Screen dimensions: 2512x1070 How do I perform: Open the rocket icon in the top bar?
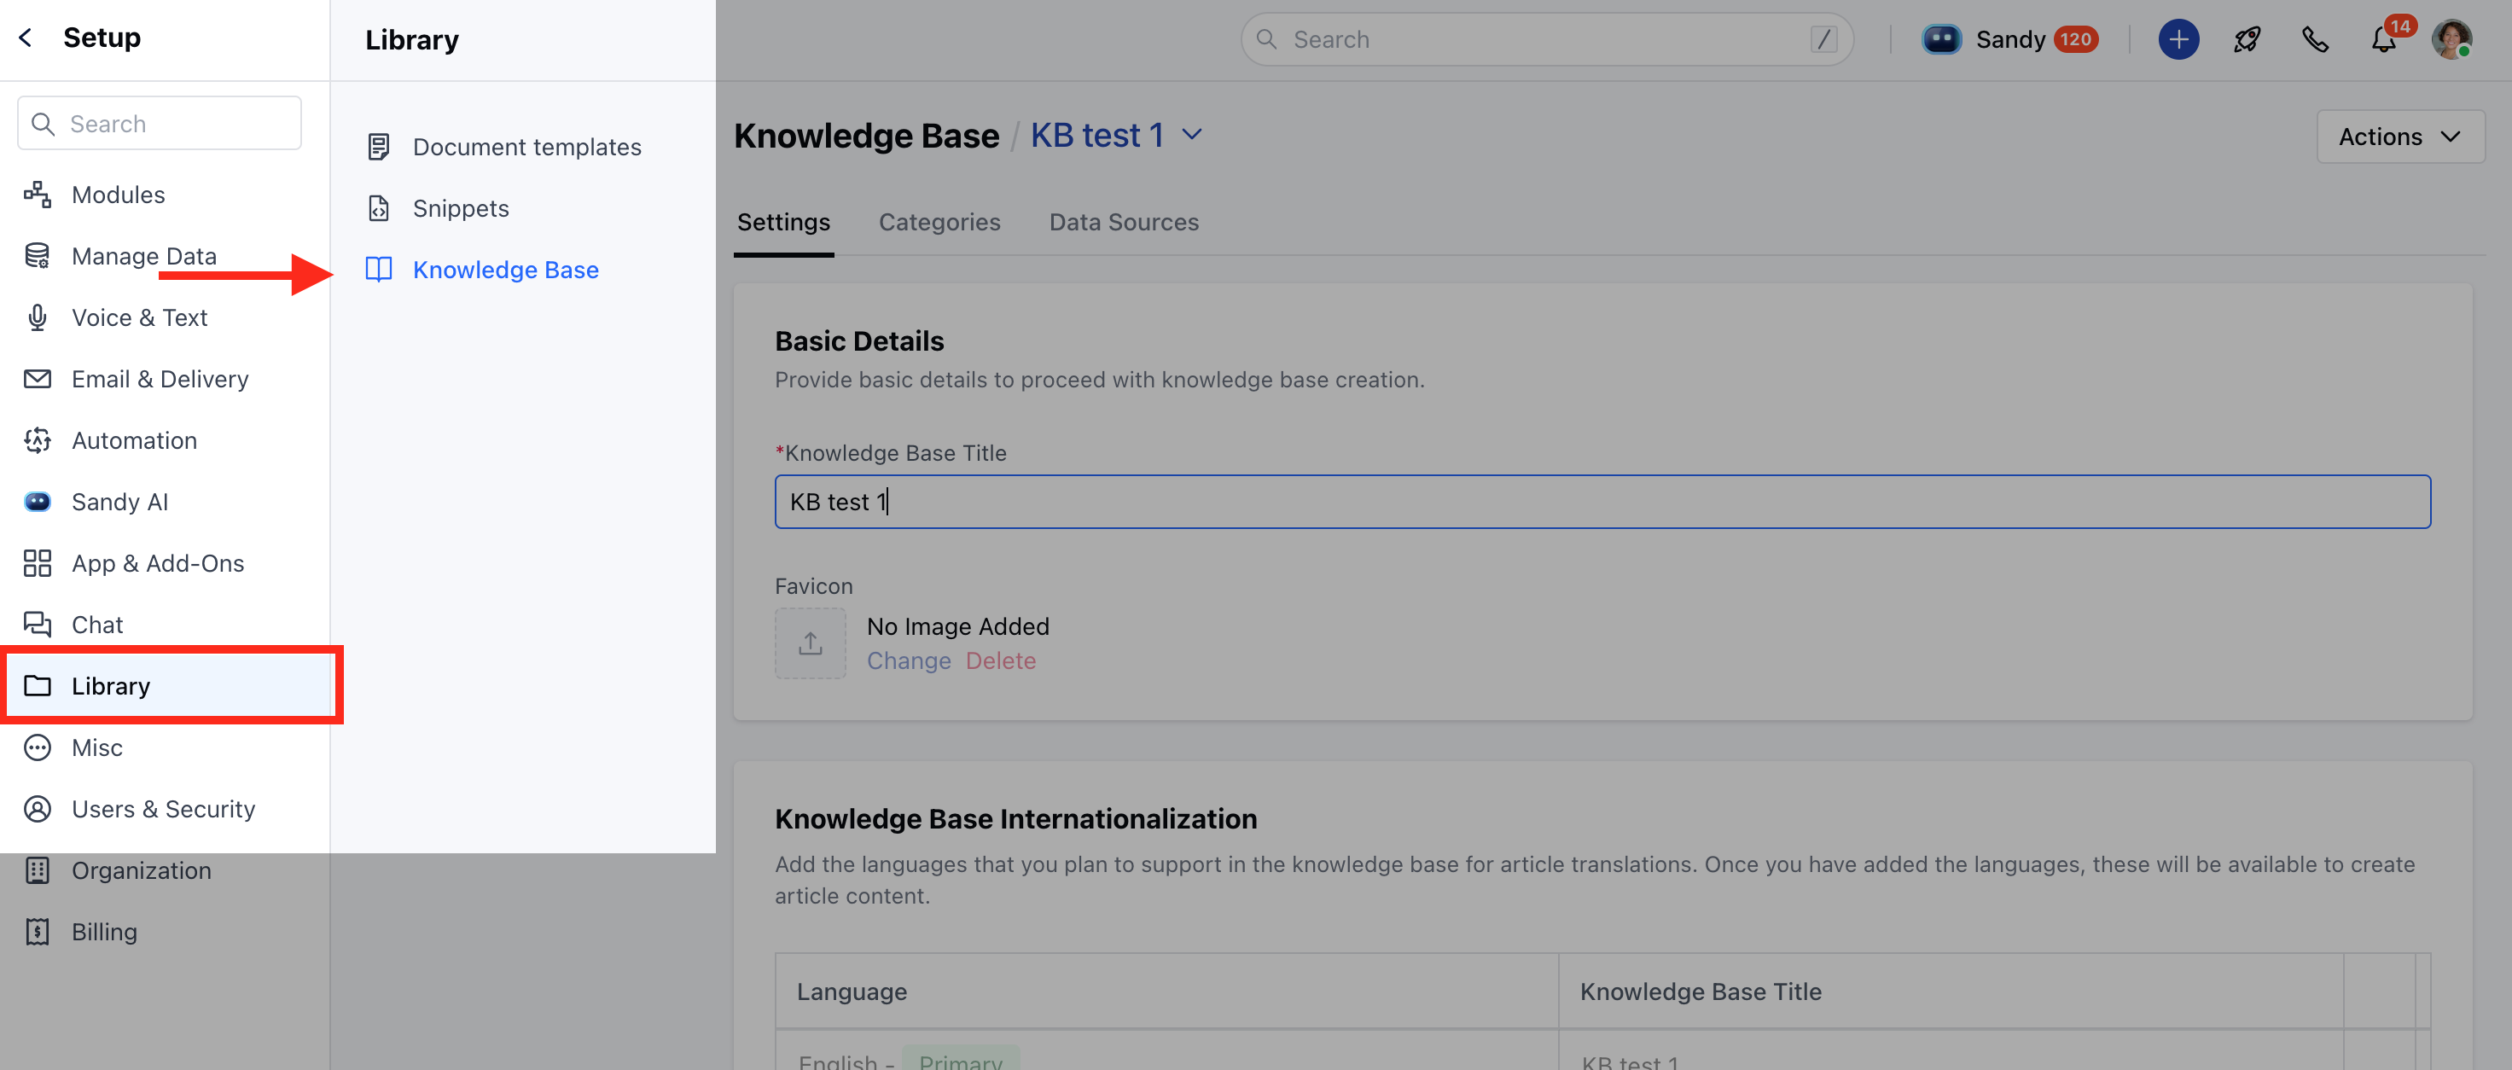[x=2247, y=39]
